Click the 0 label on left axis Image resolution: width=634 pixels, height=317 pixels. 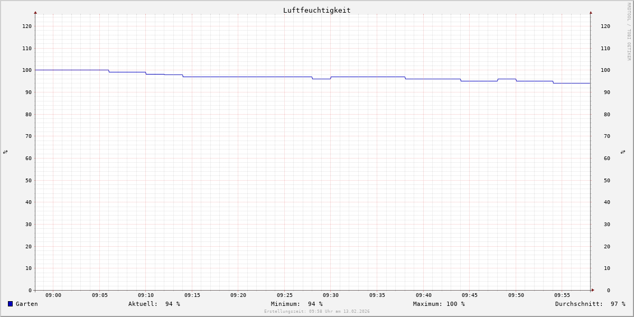click(30, 290)
